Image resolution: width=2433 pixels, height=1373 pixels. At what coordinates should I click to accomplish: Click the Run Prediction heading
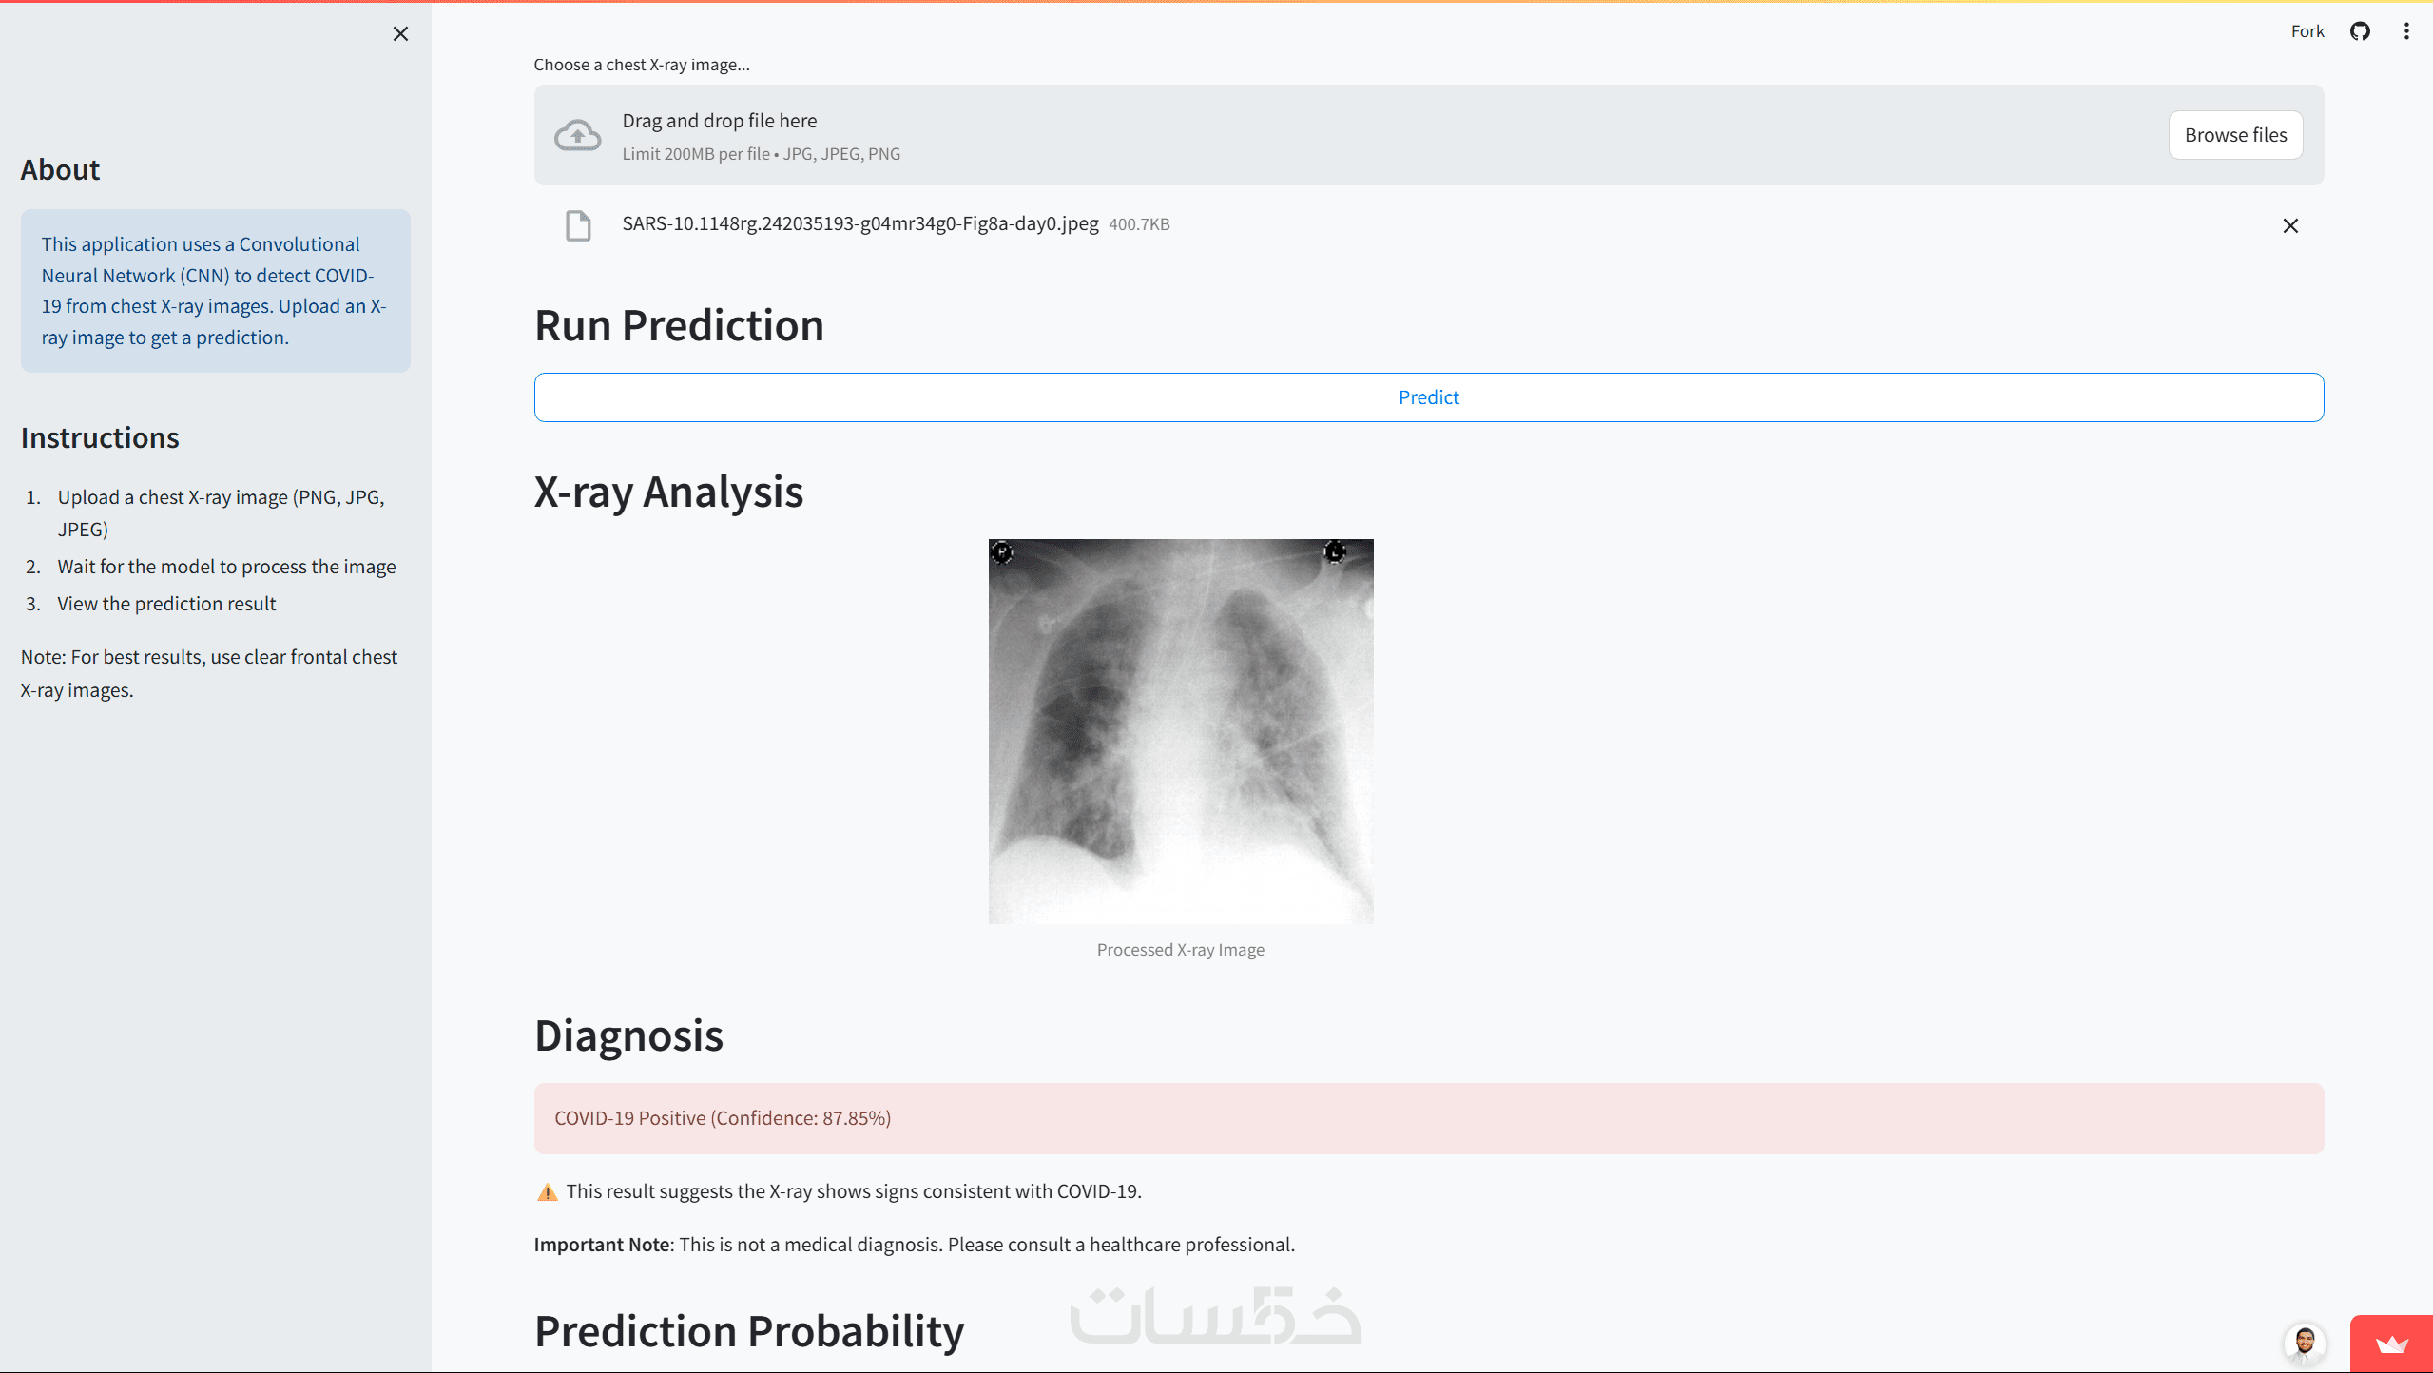pos(679,326)
